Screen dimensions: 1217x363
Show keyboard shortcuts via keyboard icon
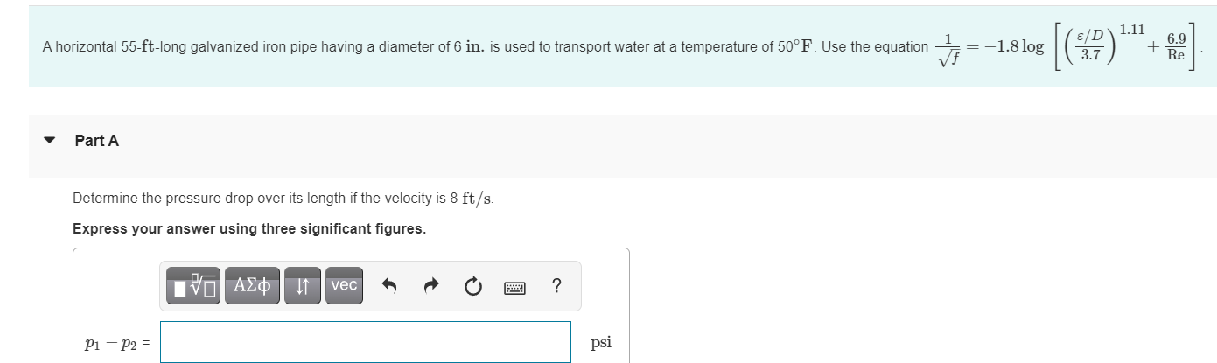[x=515, y=287]
